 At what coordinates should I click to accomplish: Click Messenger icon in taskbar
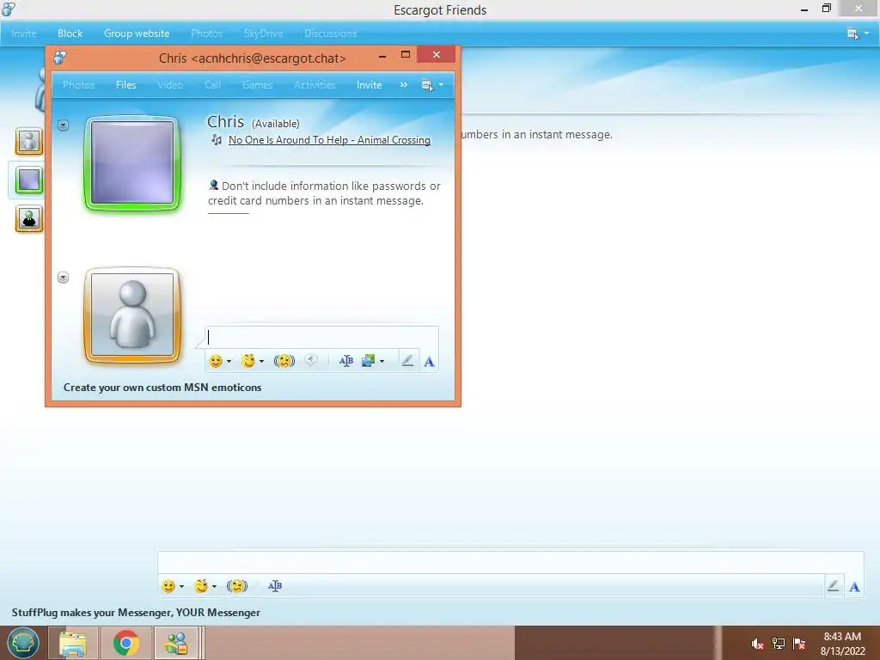point(176,643)
